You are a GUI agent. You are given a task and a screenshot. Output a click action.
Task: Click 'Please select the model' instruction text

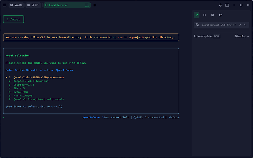click(x=46, y=63)
